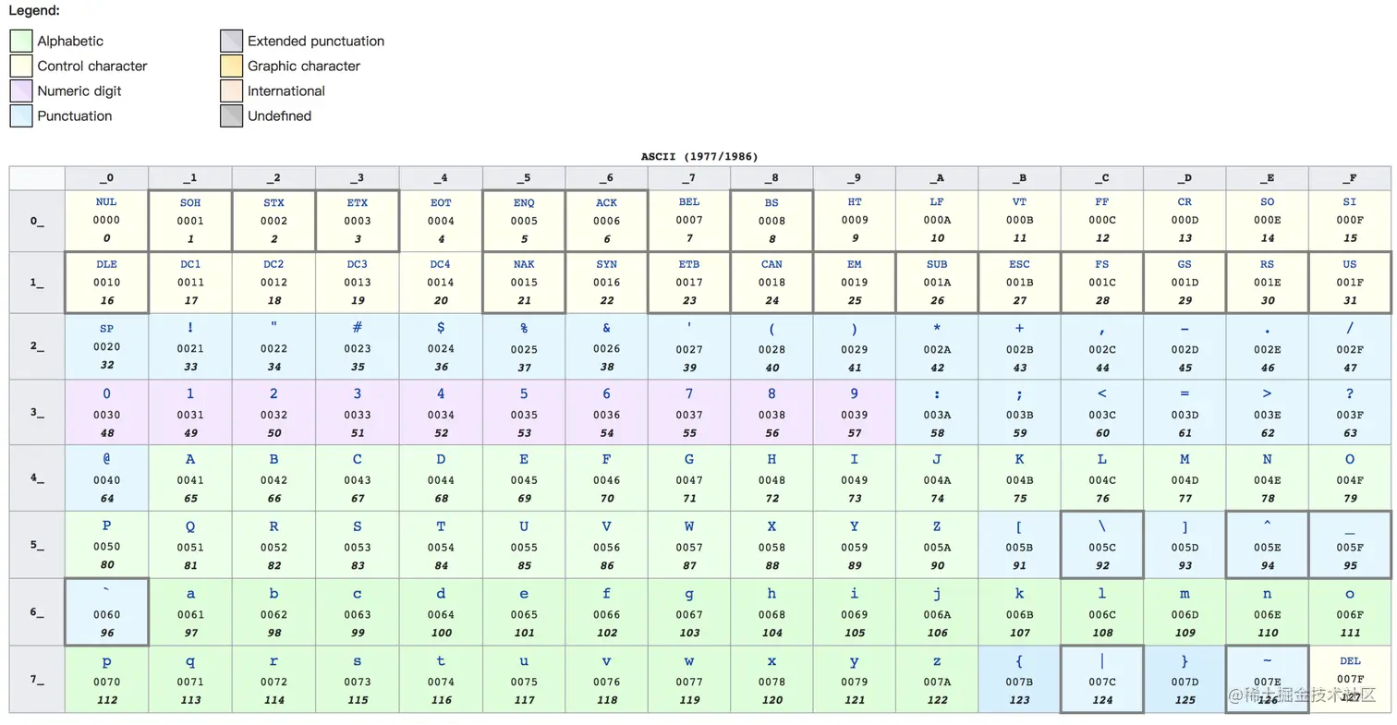1397x725 pixels.
Task: Click the lowercase p cell 0070
Action: 107,679
